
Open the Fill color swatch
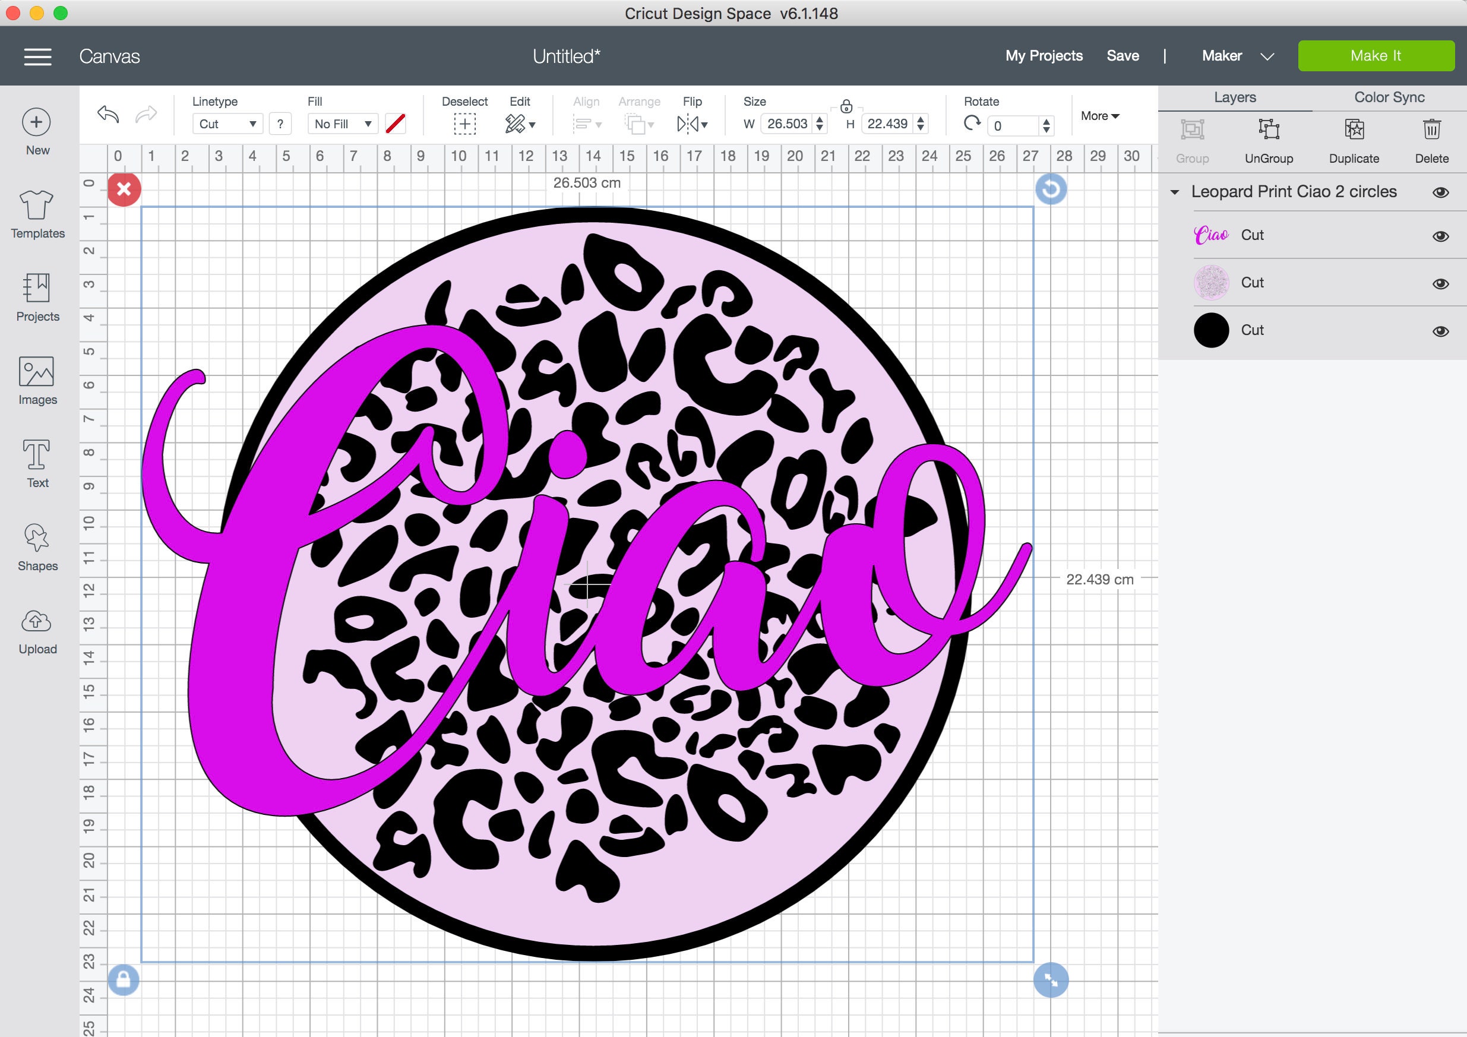tap(396, 124)
